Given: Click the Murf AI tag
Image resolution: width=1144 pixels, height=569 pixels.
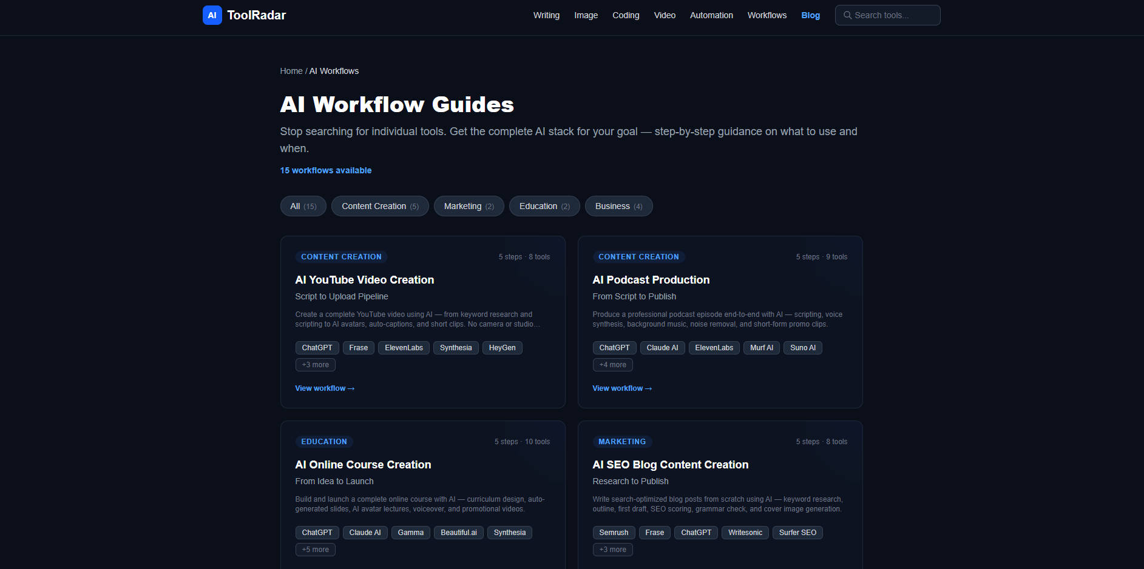Looking at the screenshot, I should coord(761,348).
